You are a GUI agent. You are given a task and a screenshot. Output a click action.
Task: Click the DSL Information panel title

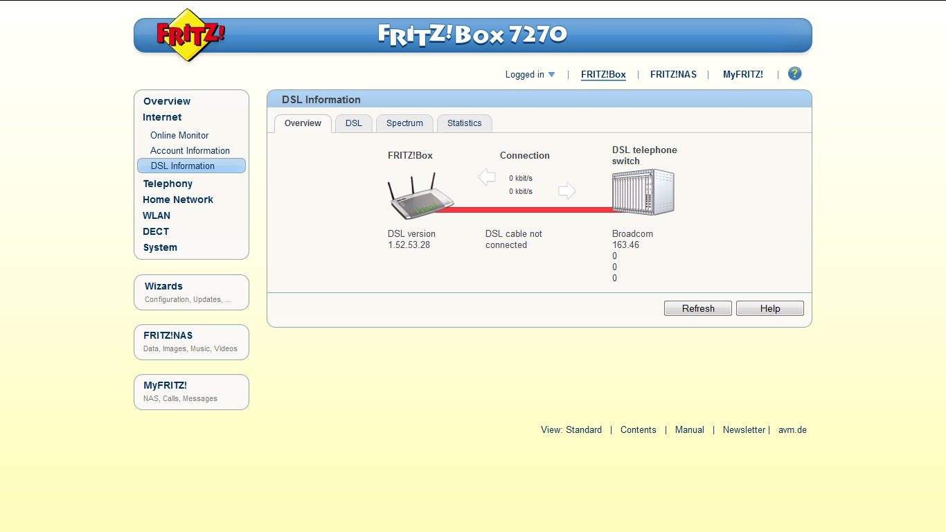click(321, 100)
